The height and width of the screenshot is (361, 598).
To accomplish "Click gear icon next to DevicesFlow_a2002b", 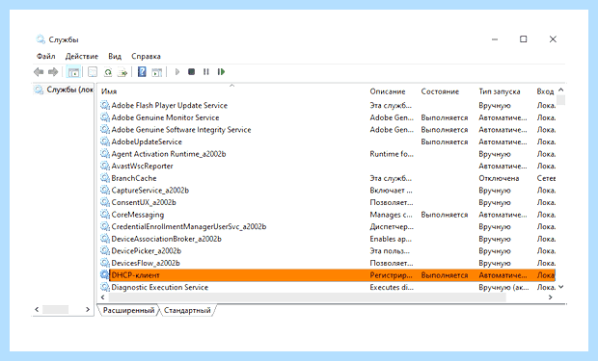I will (105, 263).
